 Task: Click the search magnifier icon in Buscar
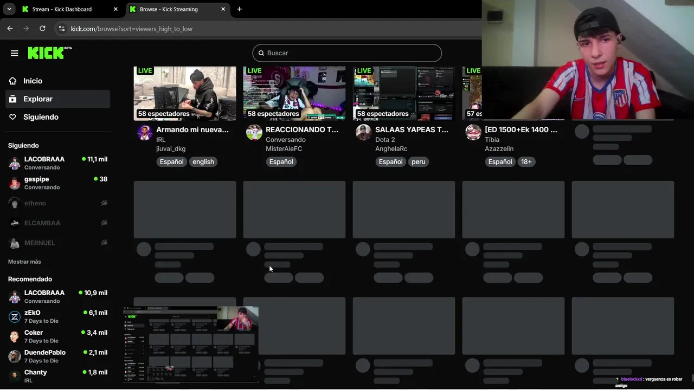click(261, 53)
